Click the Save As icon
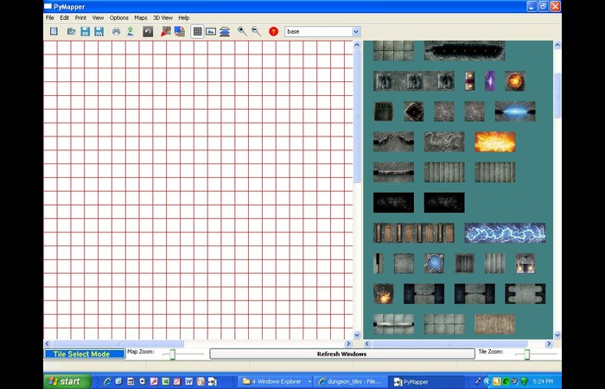Image resolution: width=605 pixels, height=389 pixels. pyautogui.click(x=99, y=31)
